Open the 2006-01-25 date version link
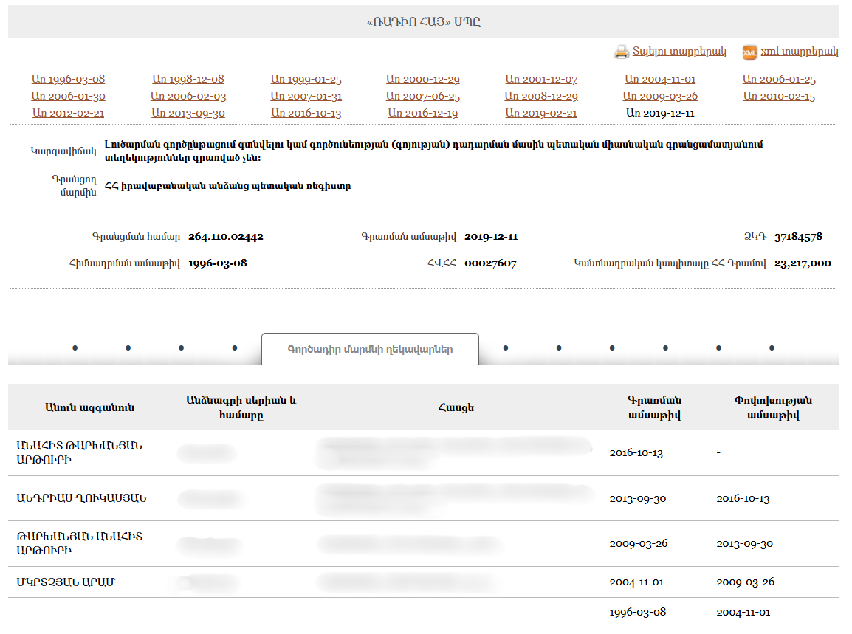 click(779, 80)
